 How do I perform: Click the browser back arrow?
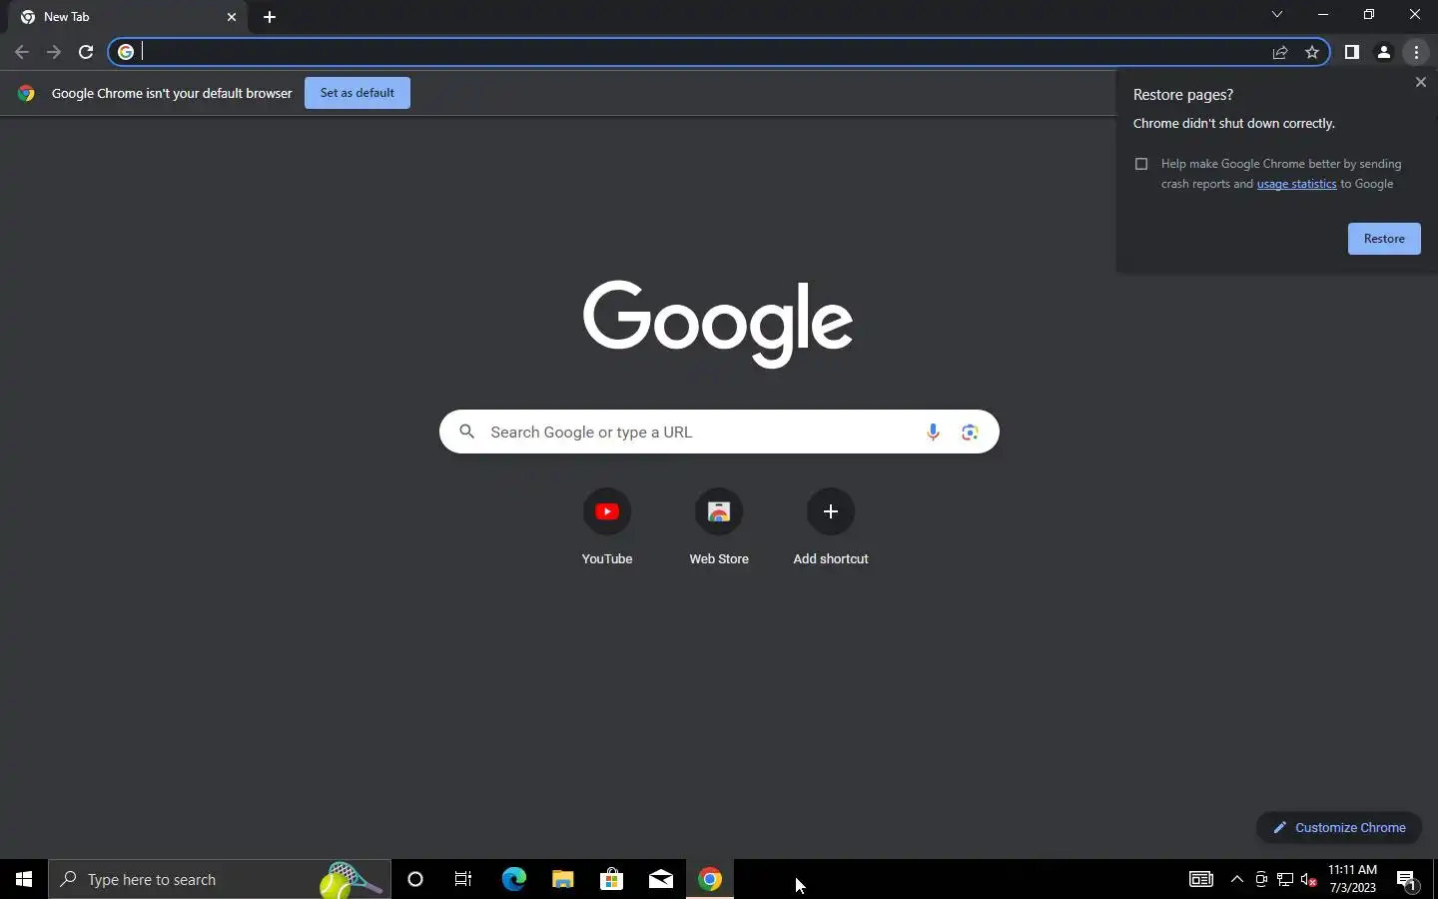point(22,52)
